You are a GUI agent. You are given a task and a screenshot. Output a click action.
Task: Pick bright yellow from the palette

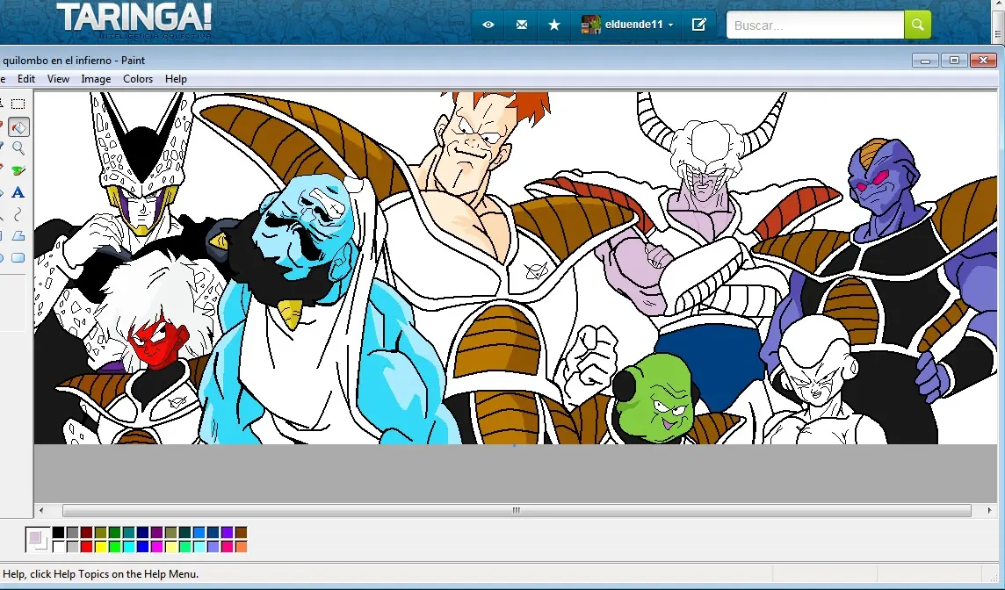(x=101, y=546)
